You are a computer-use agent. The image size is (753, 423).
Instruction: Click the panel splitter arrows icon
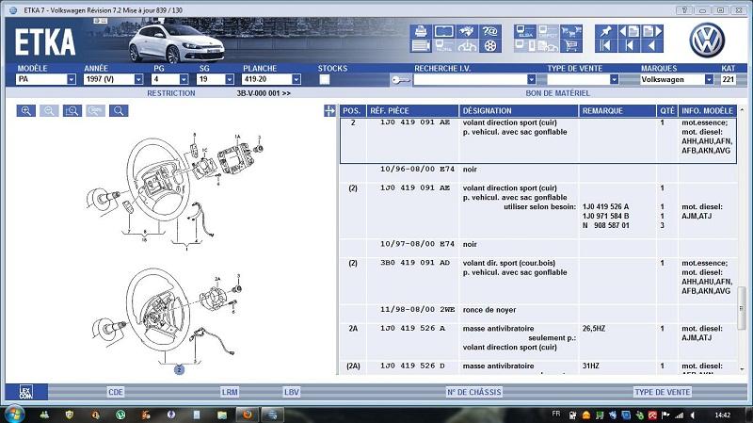(x=330, y=111)
